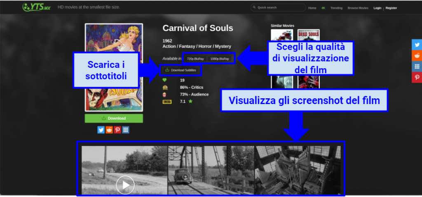Click the Critics score tomato icon
422x197 pixels.
tap(165, 87)
